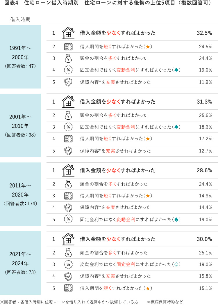Click the calendar icon in the 1991年～2000年 group

[68, 47]
